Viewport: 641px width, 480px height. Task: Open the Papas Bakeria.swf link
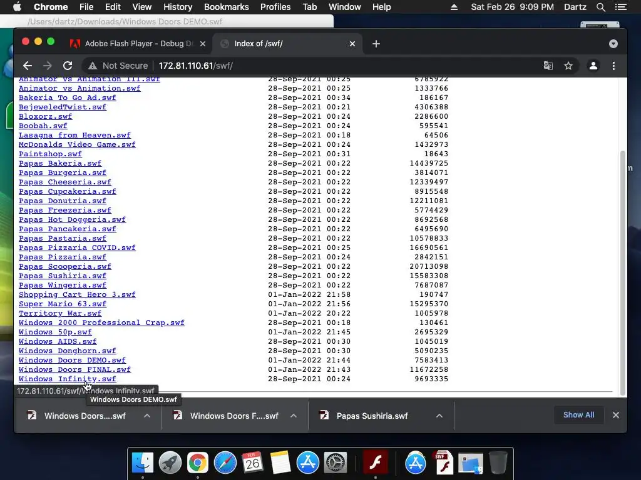click(59, 163)
